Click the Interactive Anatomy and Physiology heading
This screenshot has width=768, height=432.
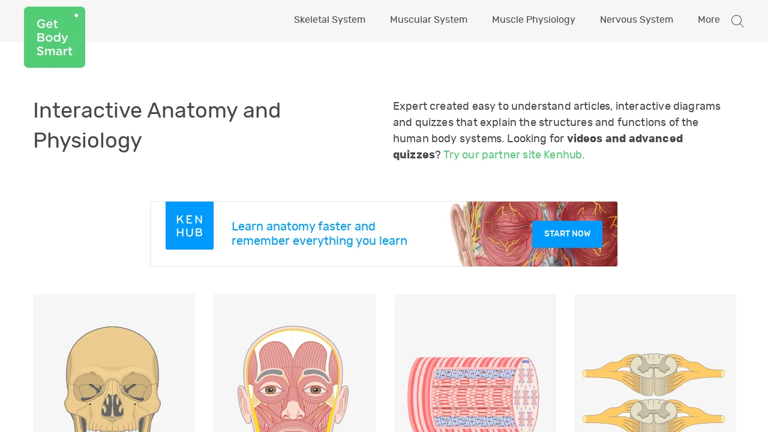click(x=157, y=125)
